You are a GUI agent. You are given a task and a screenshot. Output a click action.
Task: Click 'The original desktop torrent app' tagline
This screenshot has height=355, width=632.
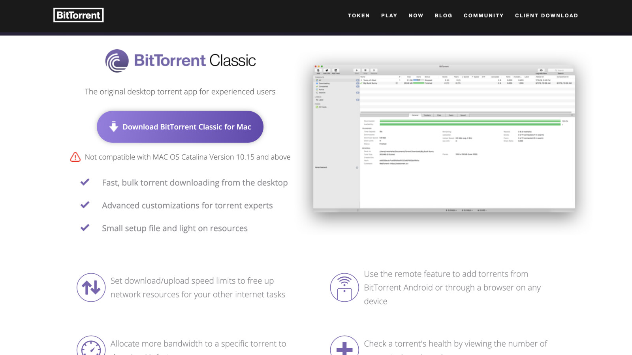tap(180, 92)
